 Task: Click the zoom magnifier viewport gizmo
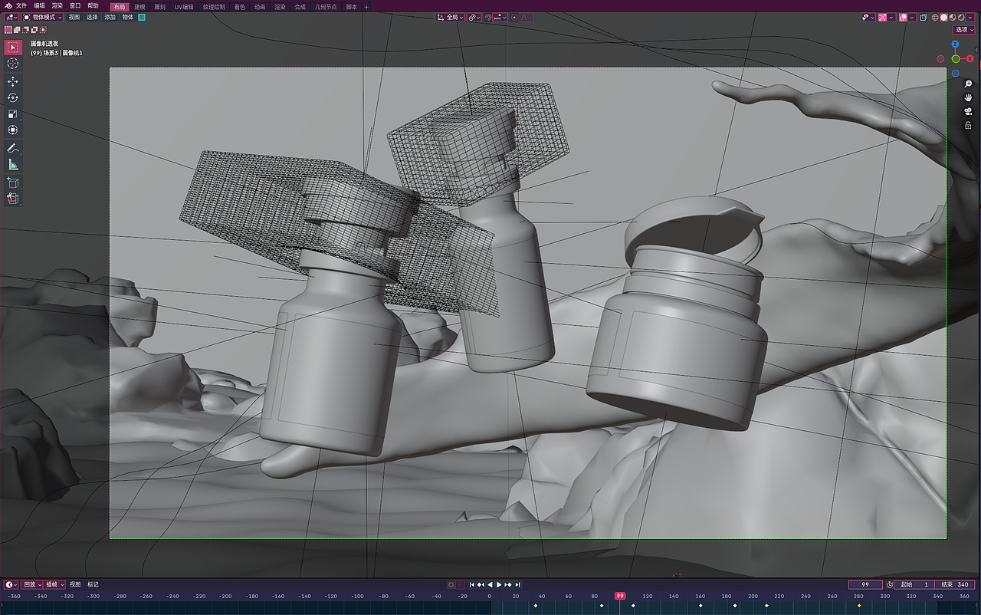tap(968, 84)
